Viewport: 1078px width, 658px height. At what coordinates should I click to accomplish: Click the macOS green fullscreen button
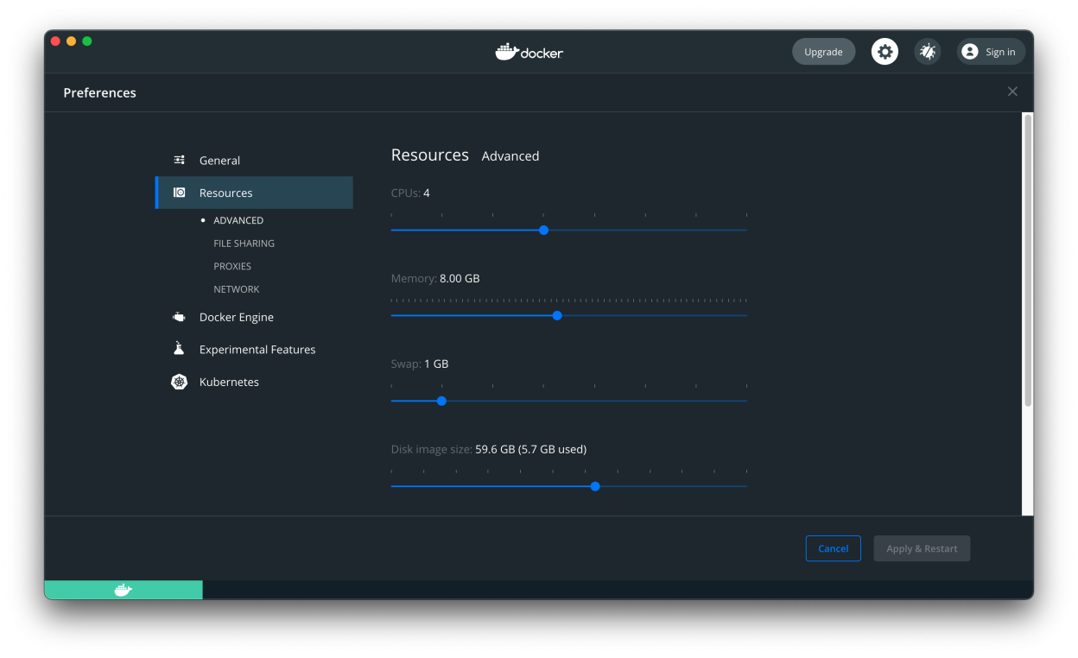click(x=86, y=41)
